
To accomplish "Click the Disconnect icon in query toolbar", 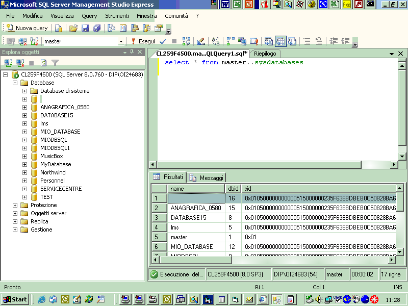I will pyautogui.click(x=22, y=41).
